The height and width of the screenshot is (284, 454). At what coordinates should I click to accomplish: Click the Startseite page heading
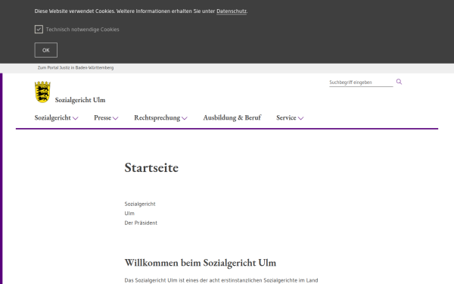point(151,167)
